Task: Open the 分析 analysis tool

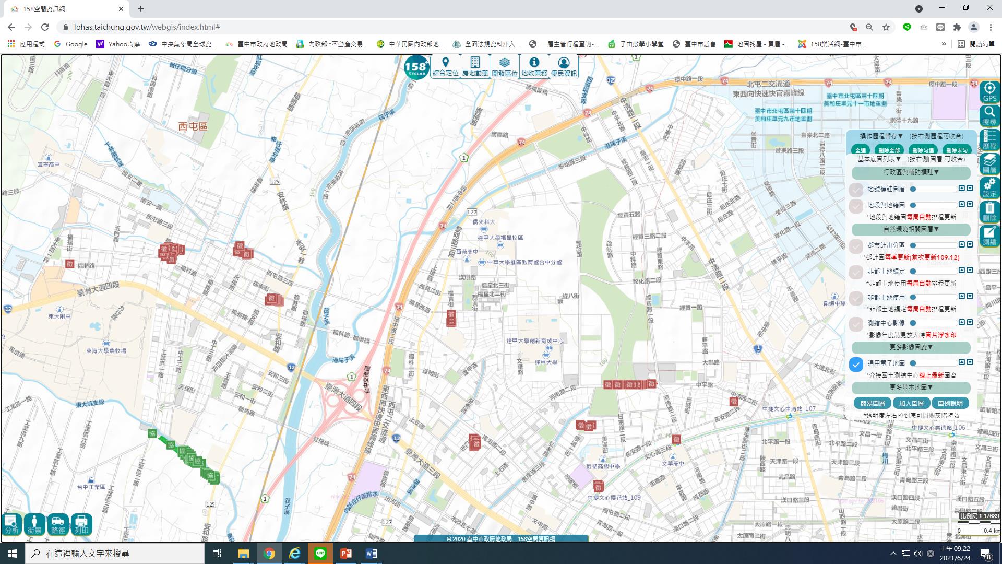Action: pyautogui.click(x=11, y=524)
